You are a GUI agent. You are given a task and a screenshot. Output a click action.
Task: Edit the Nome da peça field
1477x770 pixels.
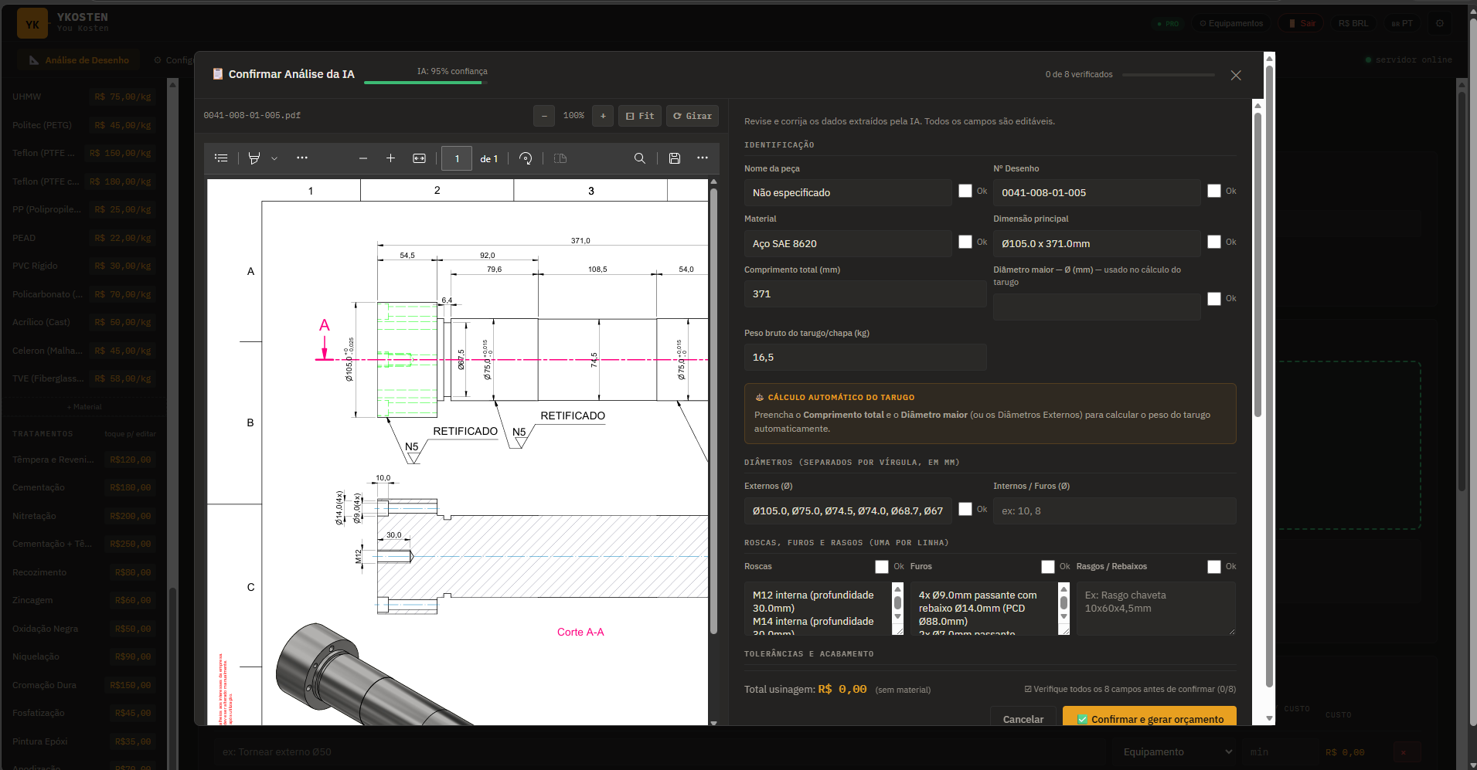[848, 193]
